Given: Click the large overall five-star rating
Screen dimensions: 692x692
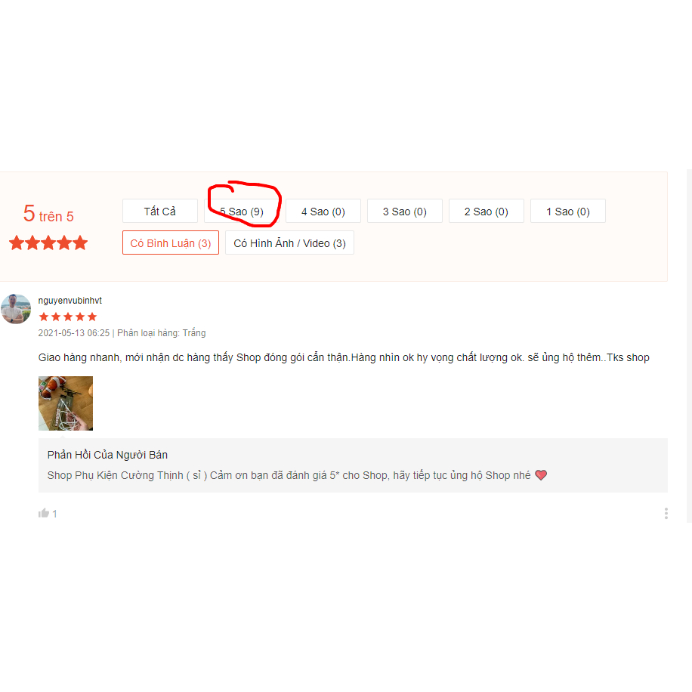Looking at the screenshot, I should pyautogui.click(x=48, y=243).
